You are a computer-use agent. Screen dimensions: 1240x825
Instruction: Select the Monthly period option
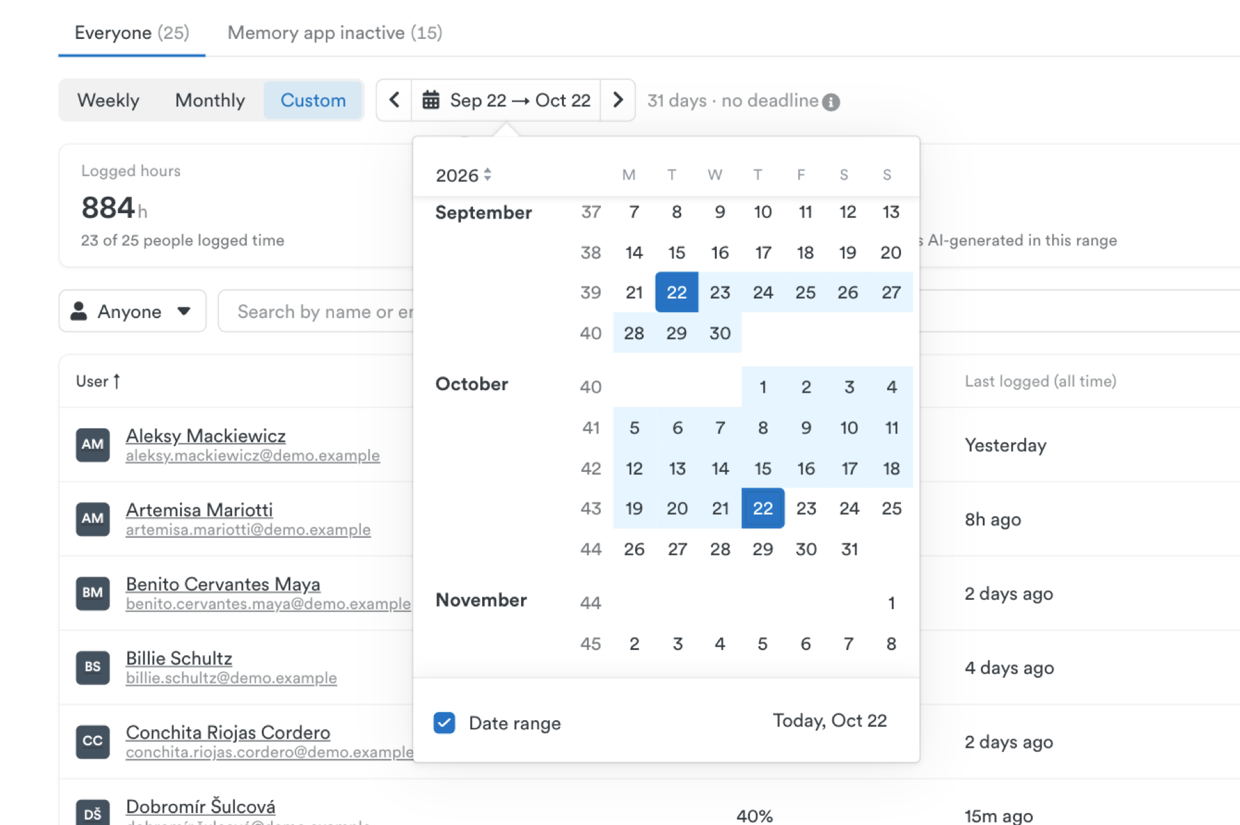(x=210, y=100)
